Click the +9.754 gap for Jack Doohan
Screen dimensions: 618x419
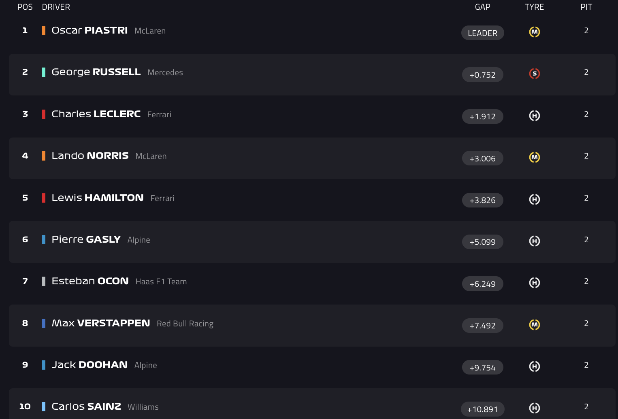482,368
